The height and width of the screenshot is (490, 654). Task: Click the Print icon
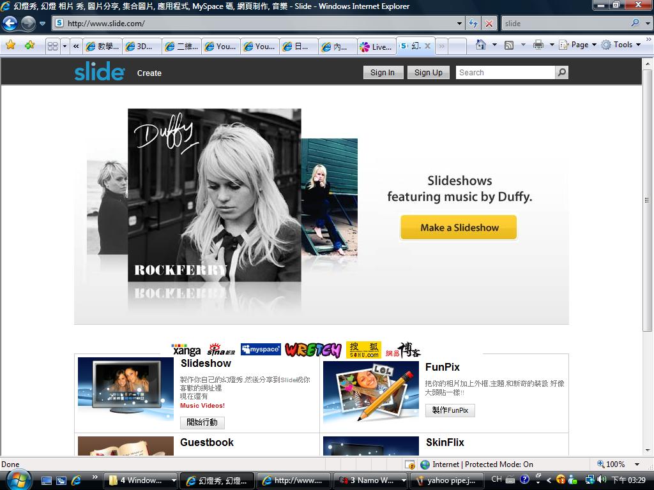(x=538, y=45)
